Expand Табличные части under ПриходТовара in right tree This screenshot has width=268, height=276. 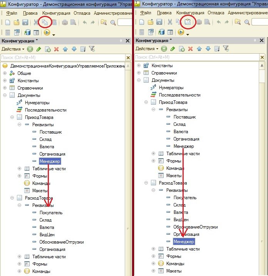coord(154,154)
